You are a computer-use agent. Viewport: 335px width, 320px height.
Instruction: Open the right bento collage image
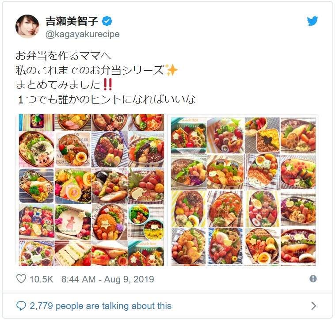pyautogui.click(x=244, y=191)
